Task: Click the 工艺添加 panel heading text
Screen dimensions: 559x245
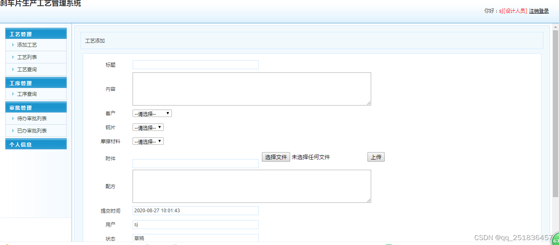Action: pyautogui.click(x=95, y=41)
